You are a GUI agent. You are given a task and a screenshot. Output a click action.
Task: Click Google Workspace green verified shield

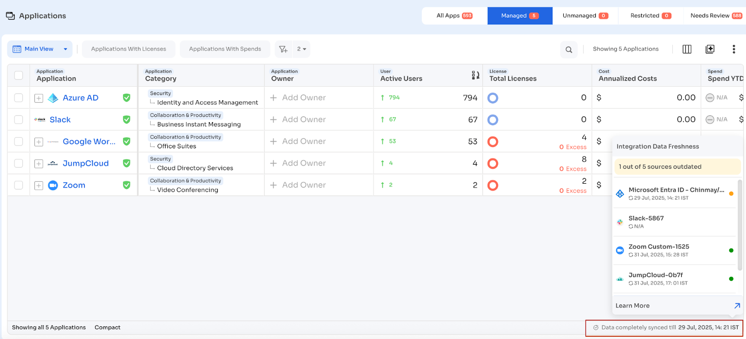126,141
